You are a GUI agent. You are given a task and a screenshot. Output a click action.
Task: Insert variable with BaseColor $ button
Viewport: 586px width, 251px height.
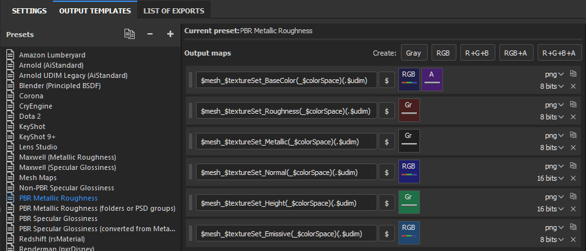[x=387, y=80]
